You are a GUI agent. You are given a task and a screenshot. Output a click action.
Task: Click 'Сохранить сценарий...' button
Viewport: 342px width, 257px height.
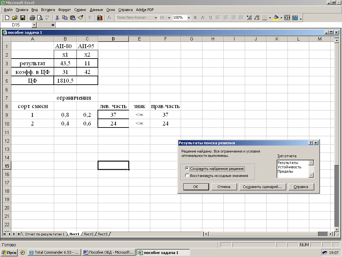(x=263, y=187)
